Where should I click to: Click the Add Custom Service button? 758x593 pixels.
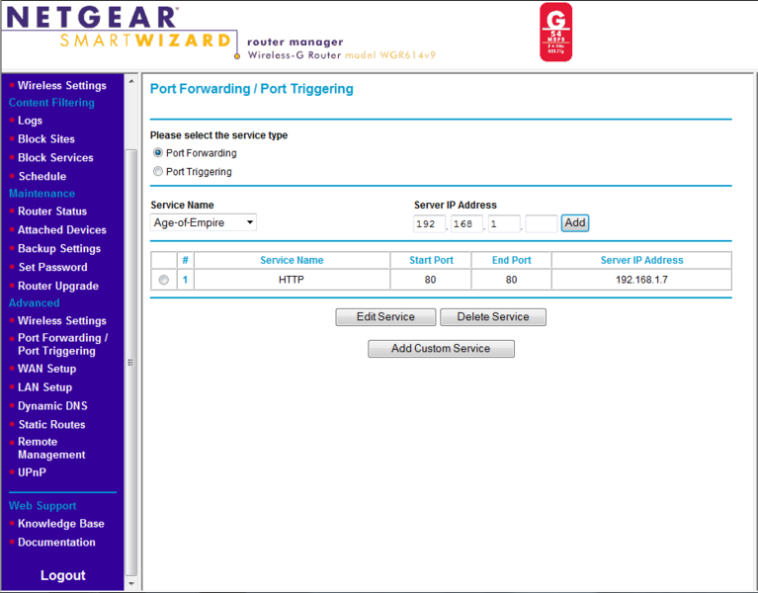pos(441,349)
